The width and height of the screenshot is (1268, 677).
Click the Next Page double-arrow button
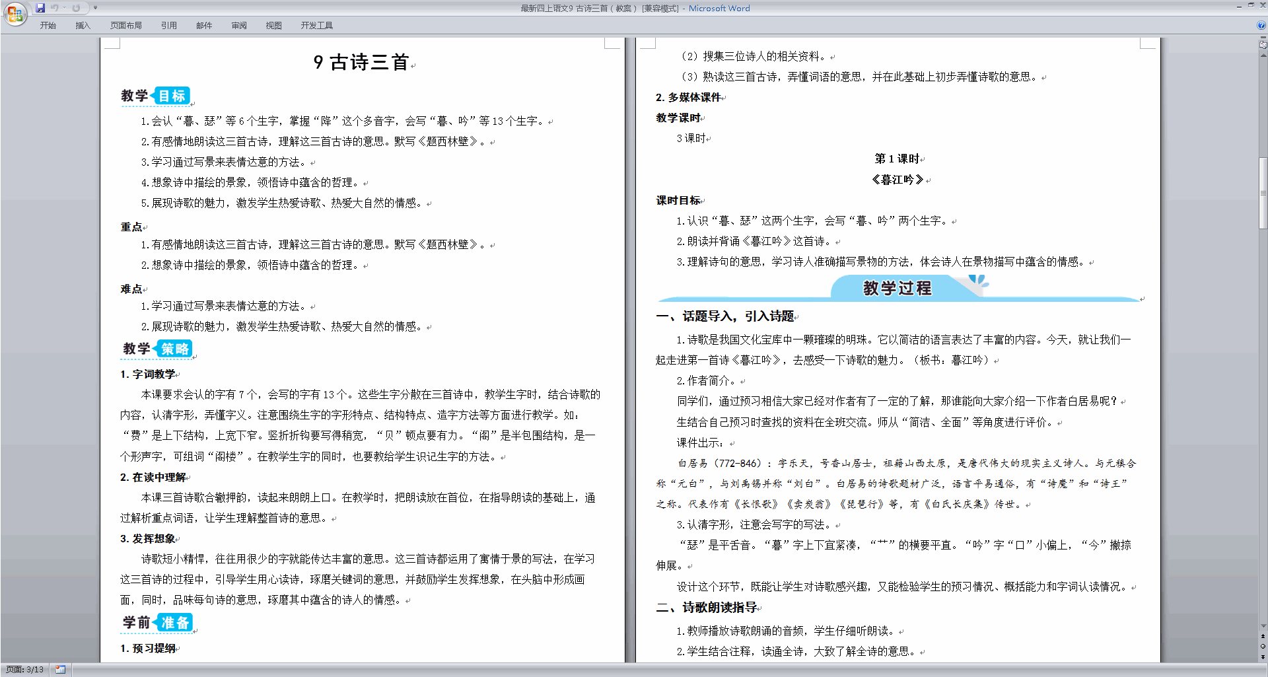[1263, 656]
